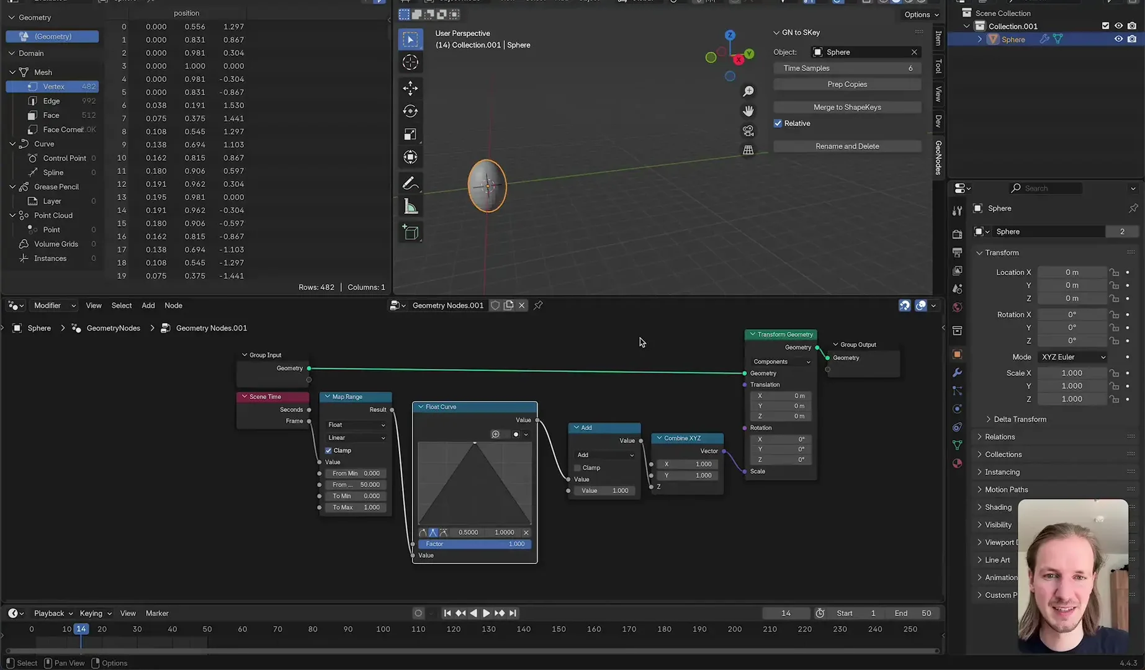Clear the Sphere object field in GN to SKey
Screen dimensions: 1145x670
(x=914, y=52)
